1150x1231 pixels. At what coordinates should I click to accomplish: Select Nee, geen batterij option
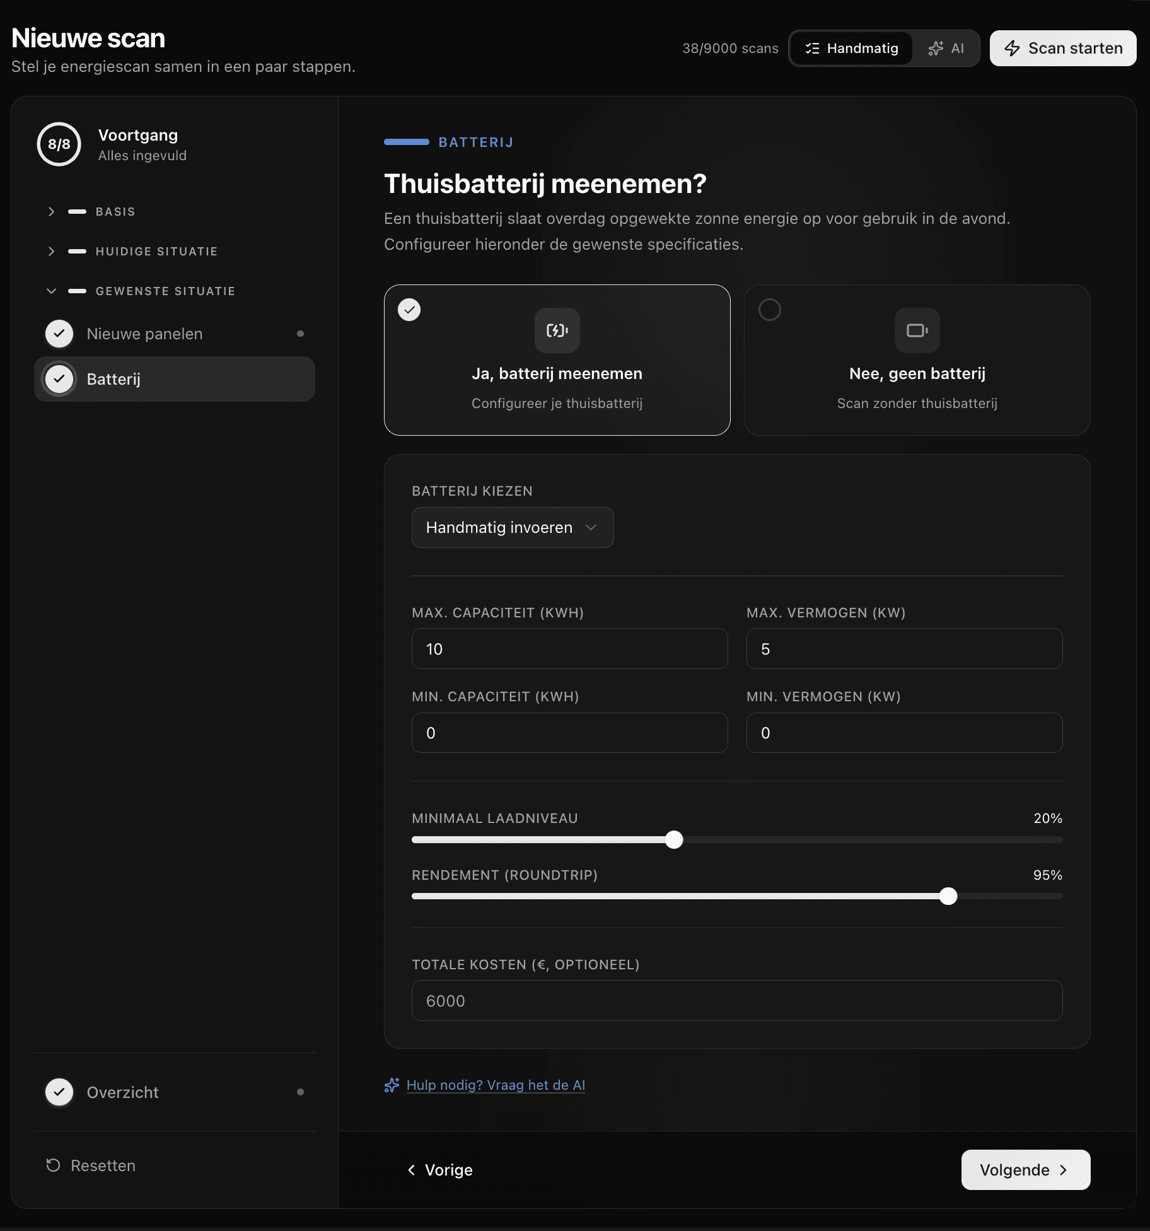tap(916, 360)
